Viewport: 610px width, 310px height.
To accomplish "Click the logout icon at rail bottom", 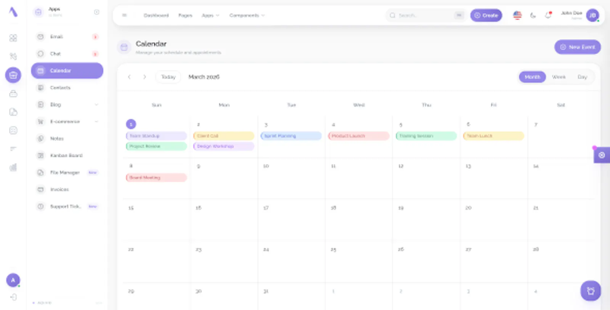I will 13,297.
